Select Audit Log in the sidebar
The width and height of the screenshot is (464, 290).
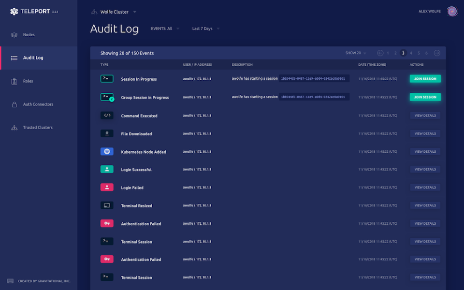click(x=39, y=58)
